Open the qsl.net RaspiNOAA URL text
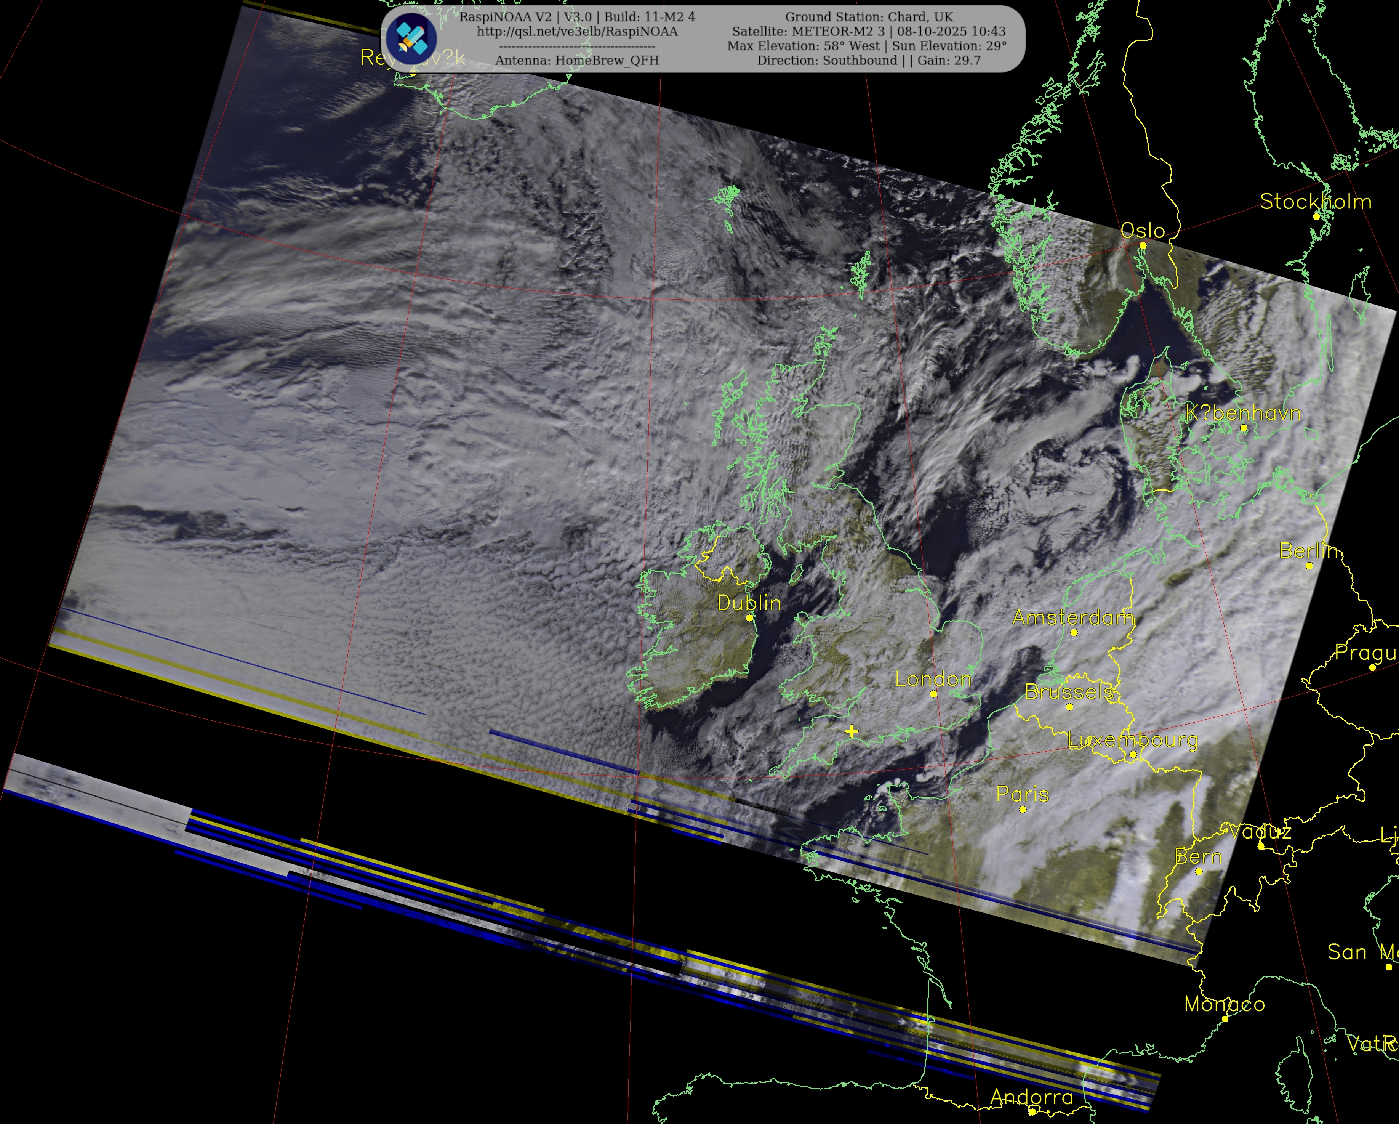This screenshot has height=1124, width=1399. tap(577, 32)
